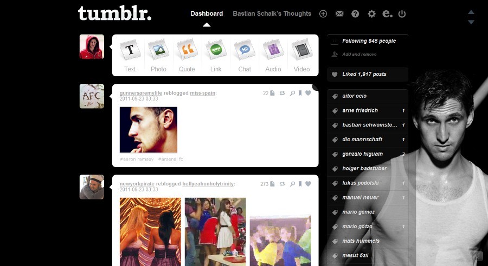Open image with yellow and blue jackets
488x266 pixels.
pyautogui.click(x=280, y=241)
